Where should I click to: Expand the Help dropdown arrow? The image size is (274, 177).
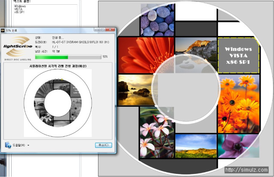(x=28, y=145)
